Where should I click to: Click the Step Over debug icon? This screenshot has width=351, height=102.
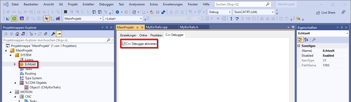237,18
